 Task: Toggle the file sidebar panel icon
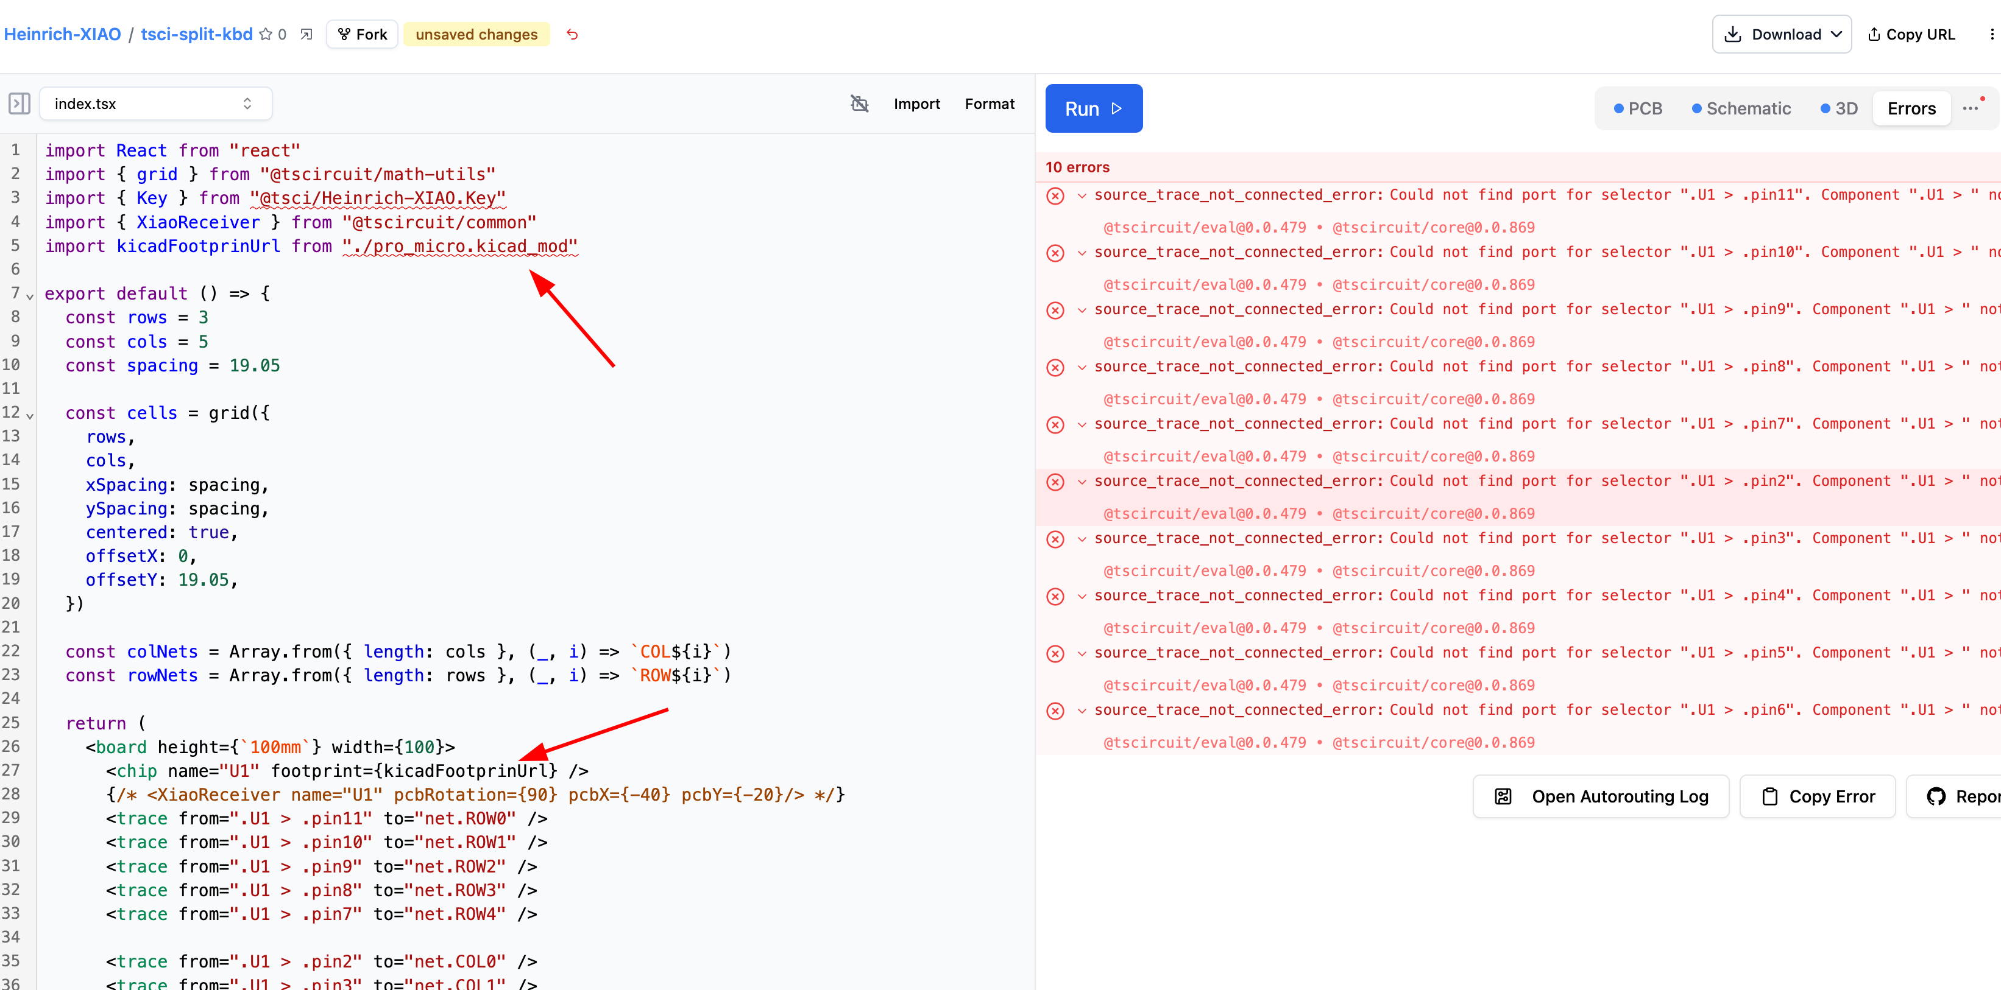pyautogui.click(x=19, y=104)
